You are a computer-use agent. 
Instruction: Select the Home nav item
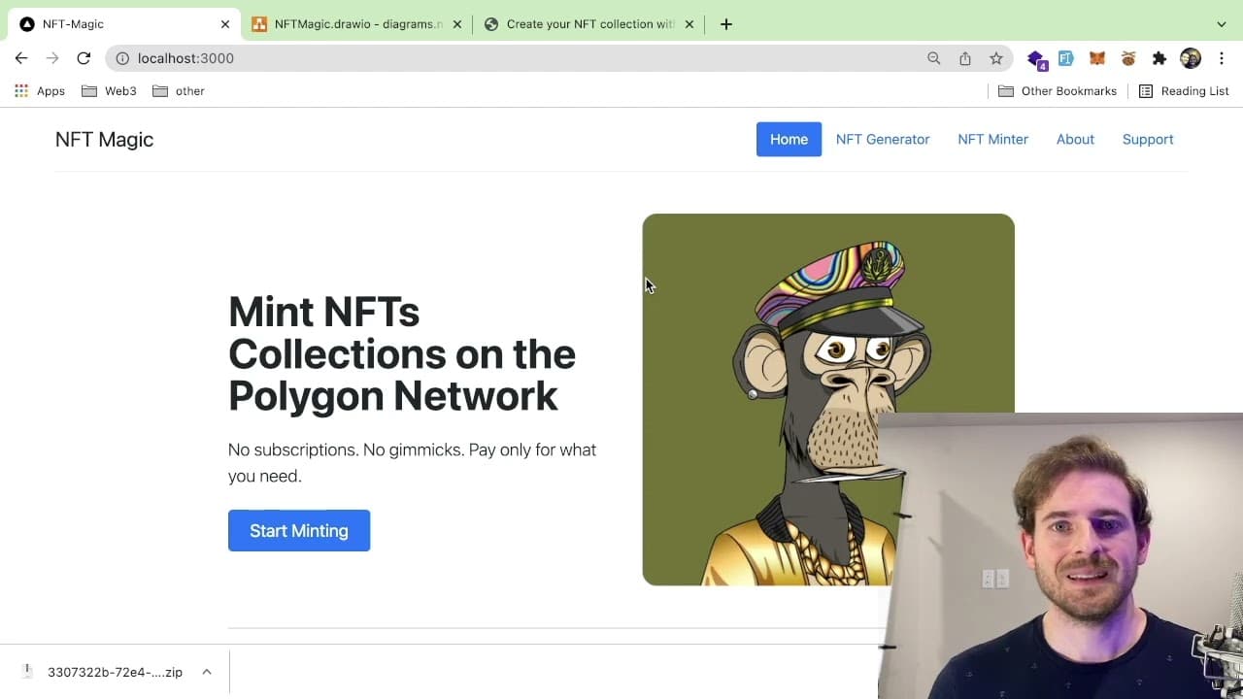point(789,140)
